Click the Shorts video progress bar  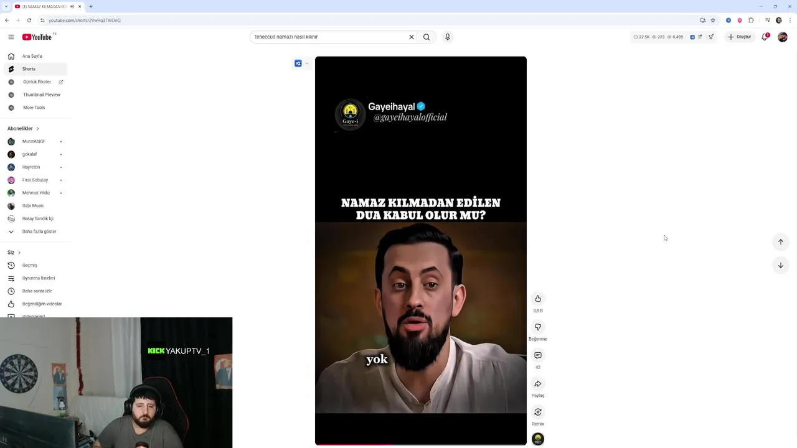pyautogui.click(x=421, y=444)
